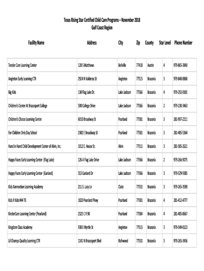Viewport: 204px width, 271px height.
Task: Click the Facility Name column header
Action: point(36,43)
